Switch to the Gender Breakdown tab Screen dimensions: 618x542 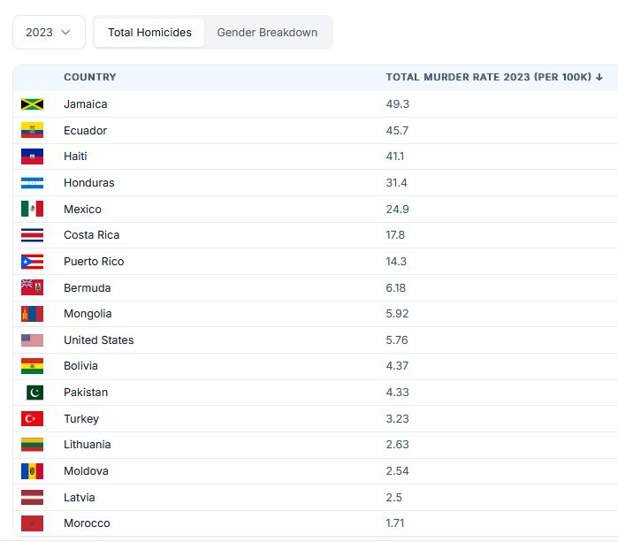(x=267, y=33)
